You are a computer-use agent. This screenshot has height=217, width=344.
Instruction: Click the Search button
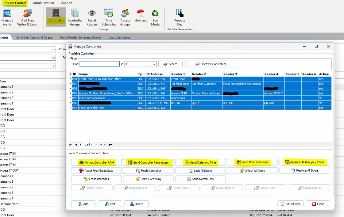(x=170, y=64)
